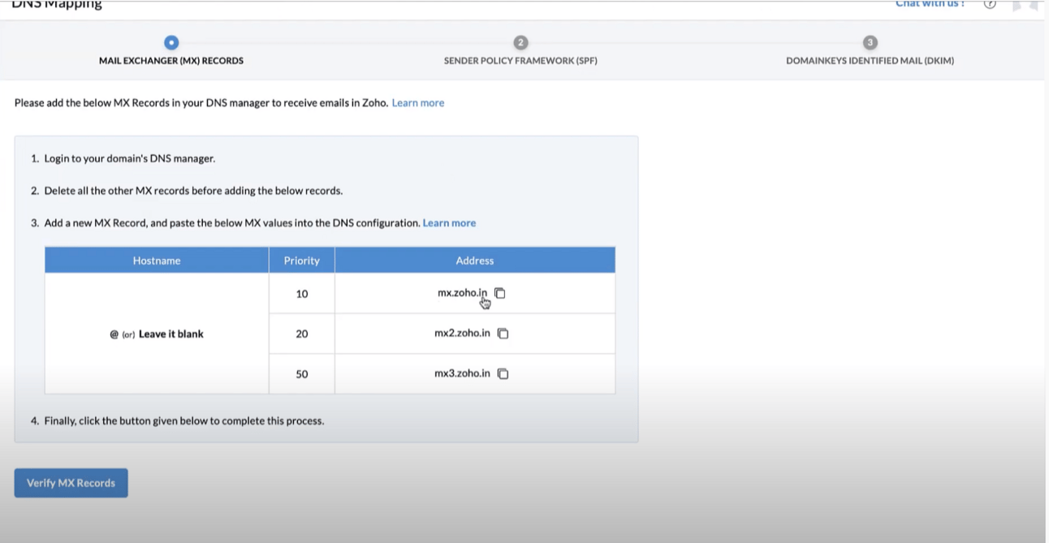Copy the mx.zoho.in address

click(500, 293)
